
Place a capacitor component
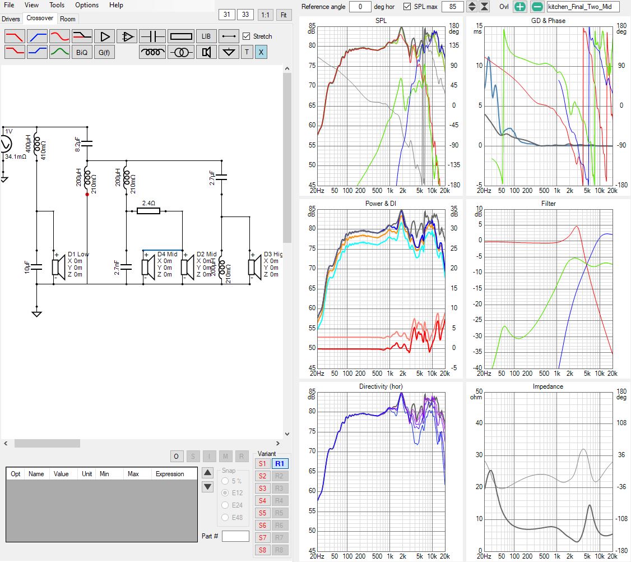coord(152,36)
